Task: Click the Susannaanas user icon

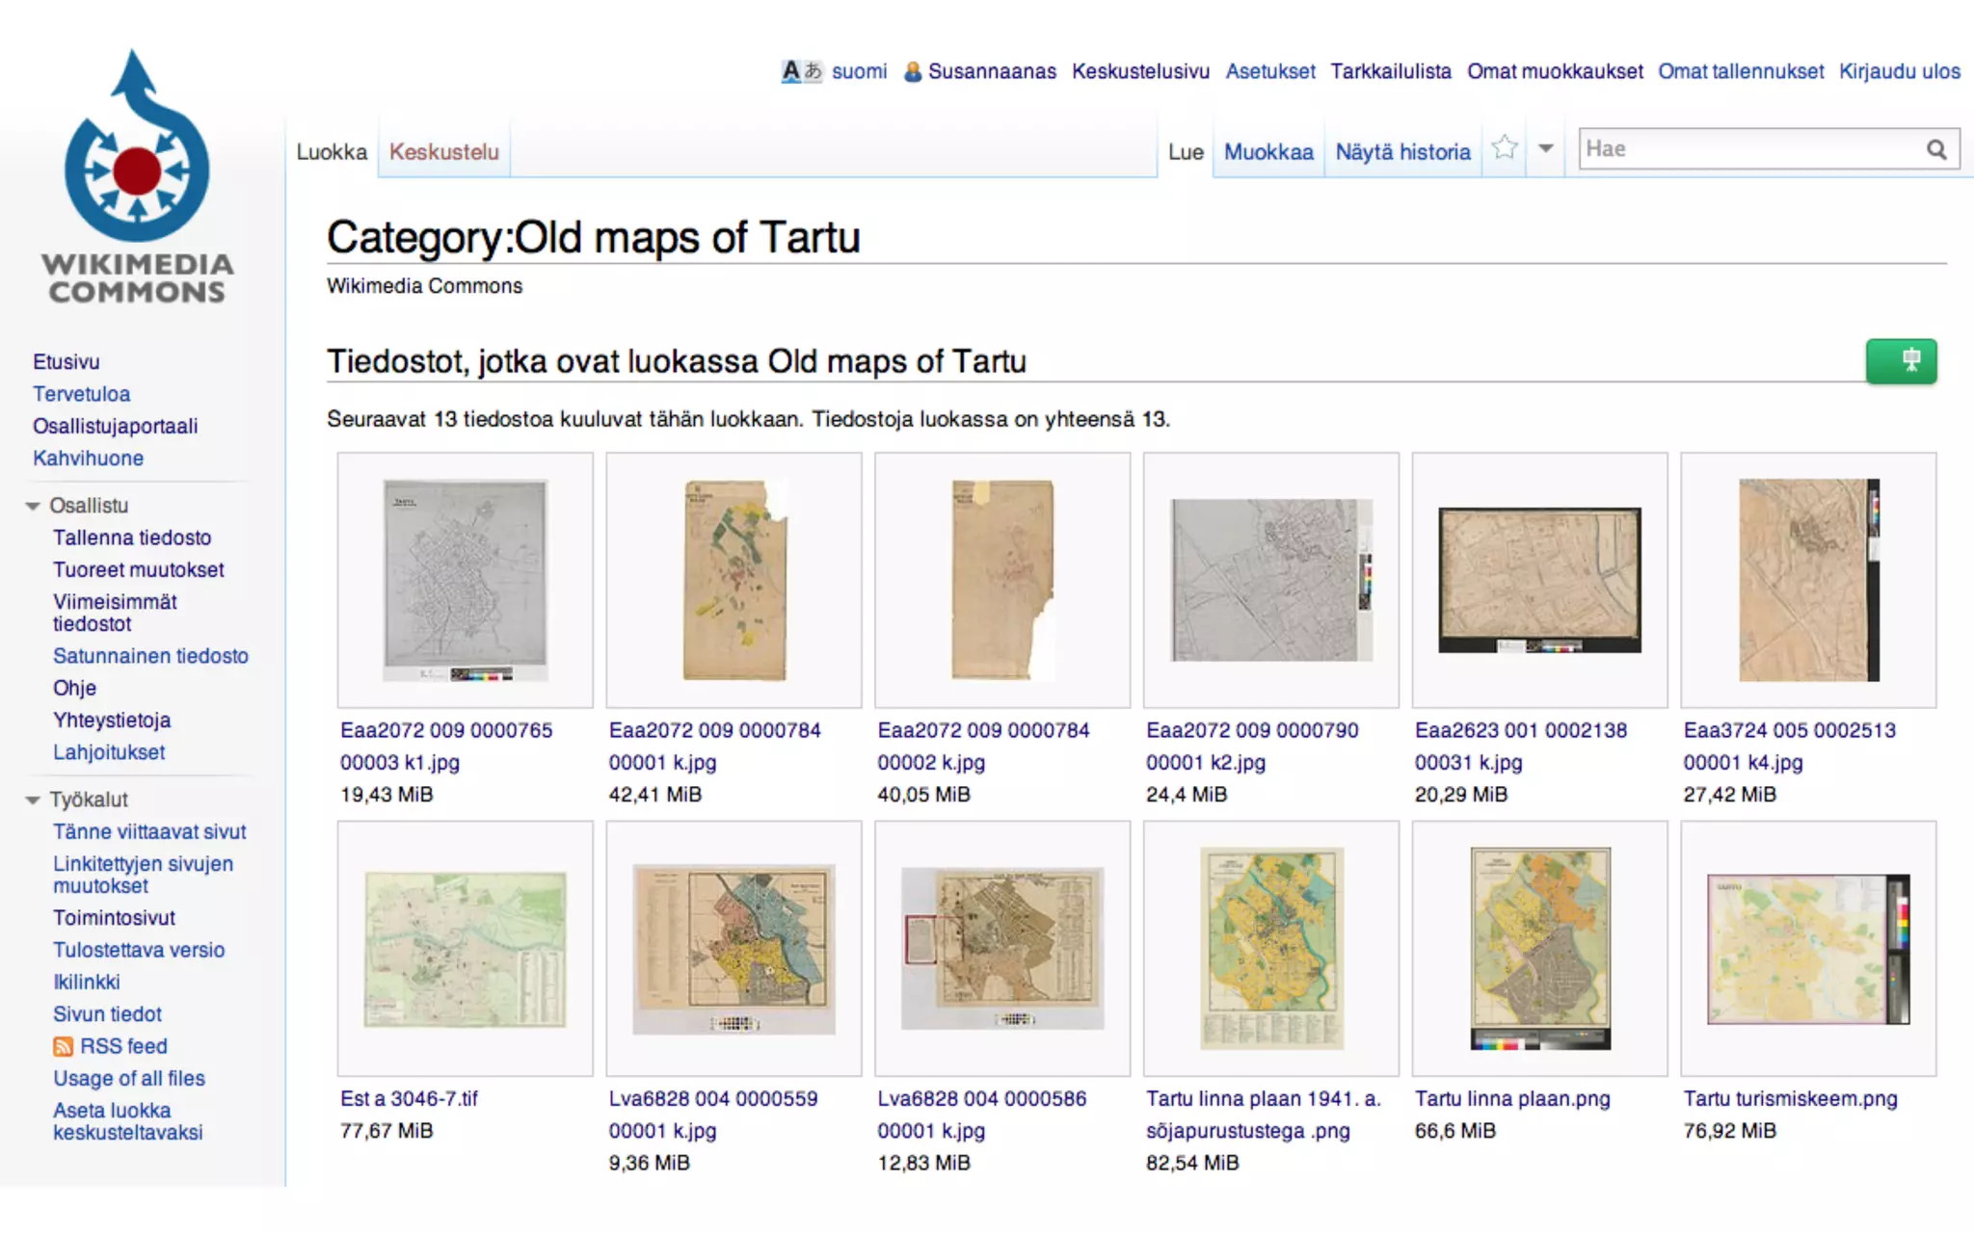Action: (x=912, y=72)
